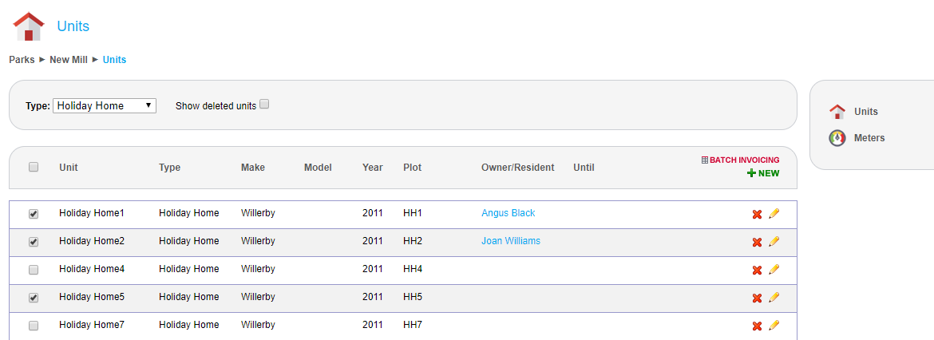Open owner Angus Black link

(508, 213)
